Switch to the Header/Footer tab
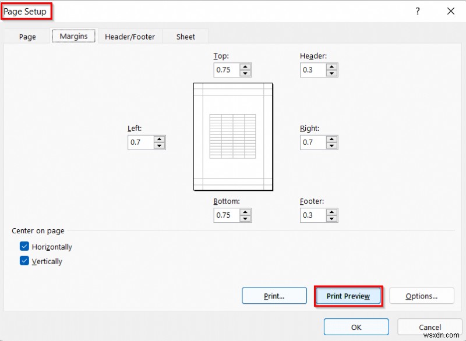 click(x=129, y=36)
